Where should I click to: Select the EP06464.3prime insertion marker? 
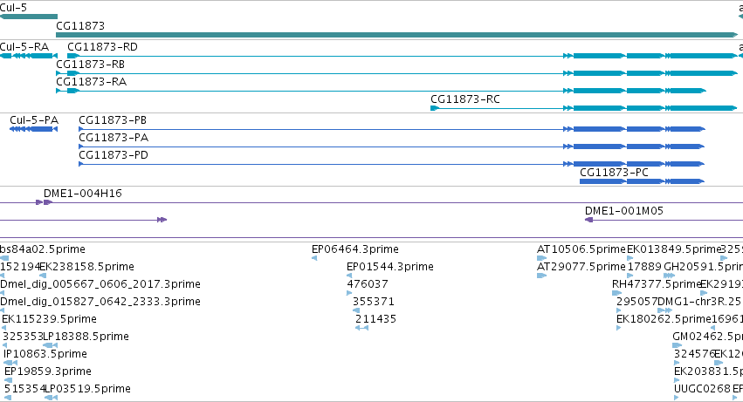click(x=314, y=258)
